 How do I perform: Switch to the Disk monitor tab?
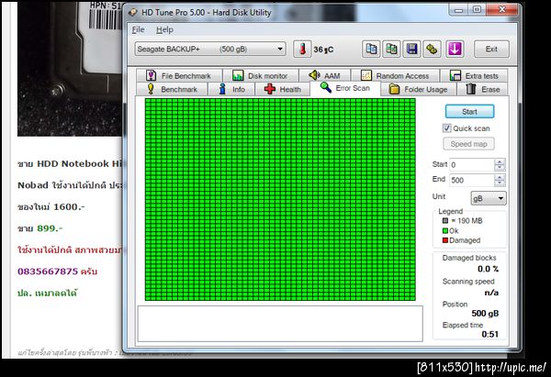tap(260, 75)
